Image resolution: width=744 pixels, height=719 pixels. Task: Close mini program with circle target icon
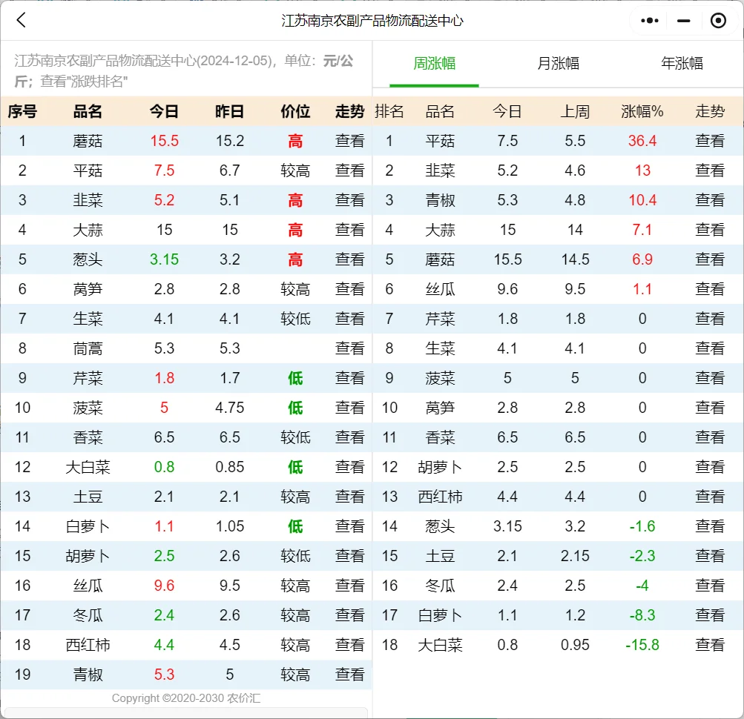pyautogui.click(x=718, y=21)
